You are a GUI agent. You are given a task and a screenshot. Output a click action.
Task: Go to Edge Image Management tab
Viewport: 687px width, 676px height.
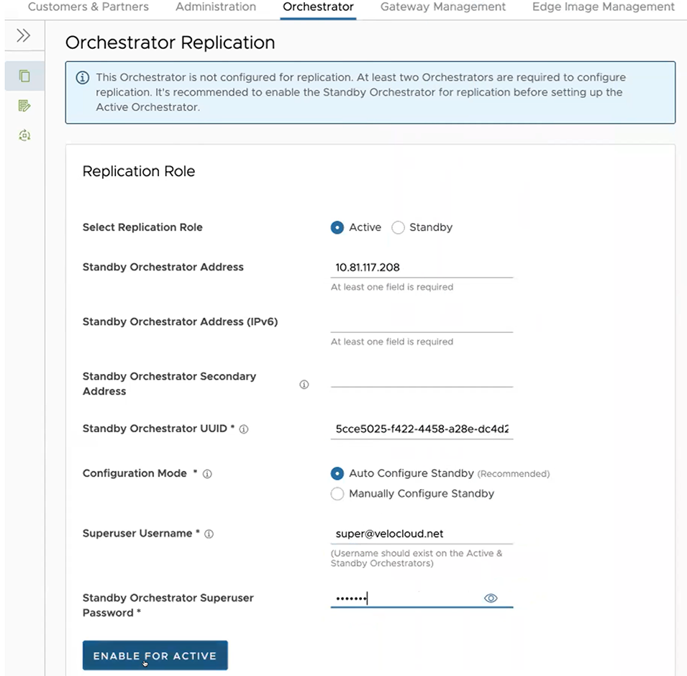[603, 7]
